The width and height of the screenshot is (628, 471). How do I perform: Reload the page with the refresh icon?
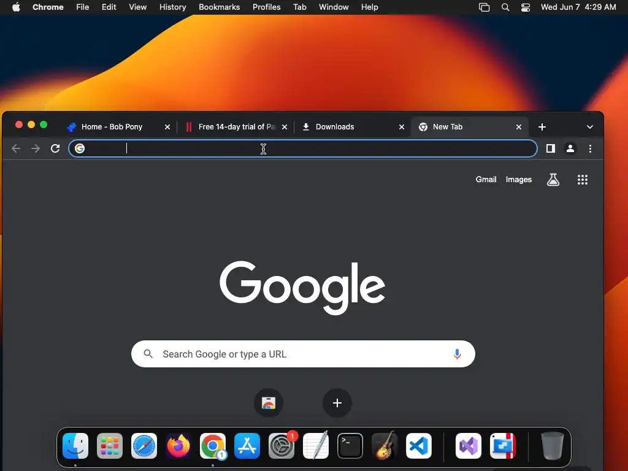click(55, 148)
